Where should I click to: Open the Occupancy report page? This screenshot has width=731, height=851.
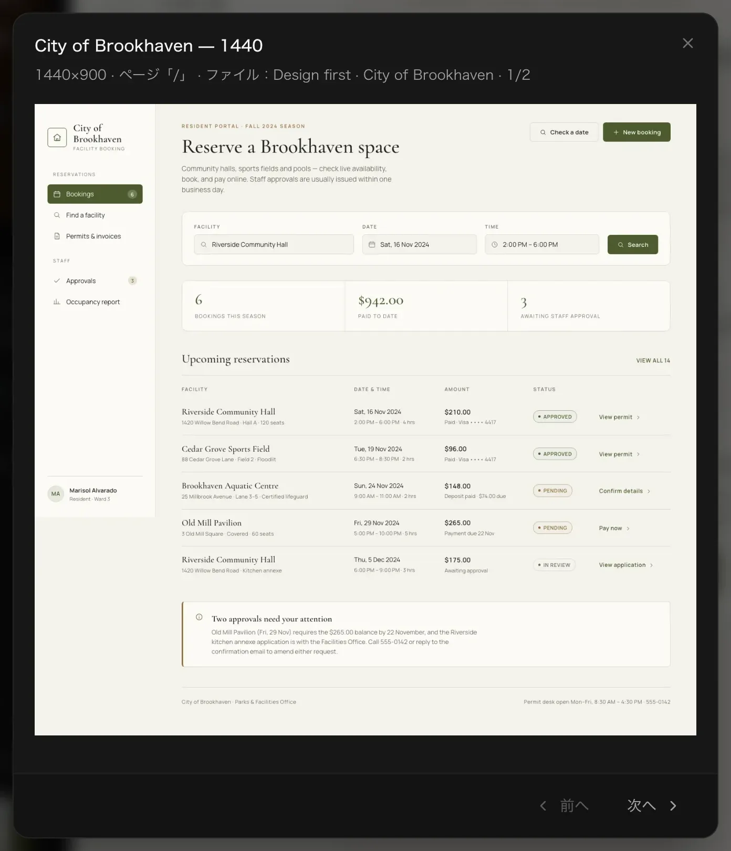pos(95,302)
